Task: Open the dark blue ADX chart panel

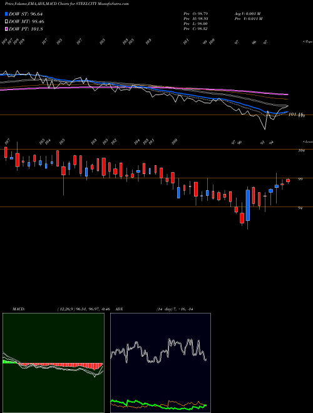Action: click(160, 363)
